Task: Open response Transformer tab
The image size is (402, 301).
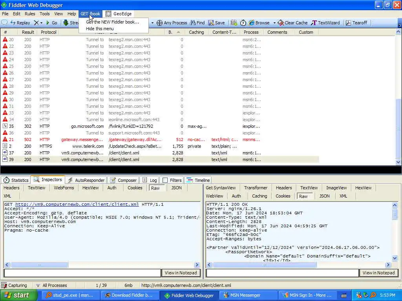Action: point(256,188)
